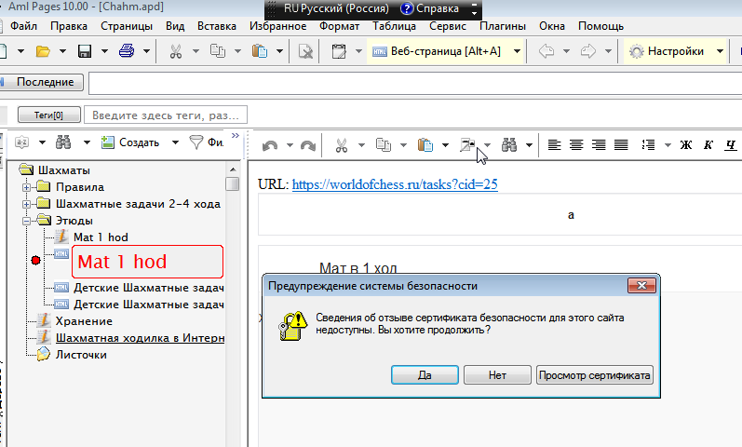Select the Хранение tree node
The height and width of the screenshot is (447, 742).
(84, 321)
